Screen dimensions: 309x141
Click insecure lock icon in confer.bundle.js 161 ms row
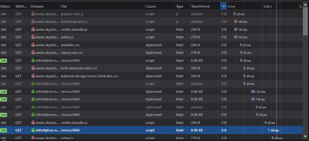pyautogui.click(x=33, y=29)
